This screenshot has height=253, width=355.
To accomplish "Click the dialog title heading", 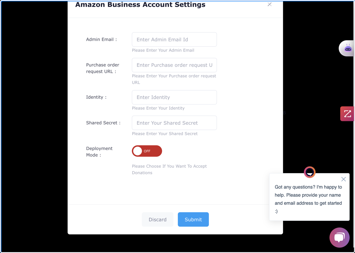I will pyautogui.click(x=140, y=4).
